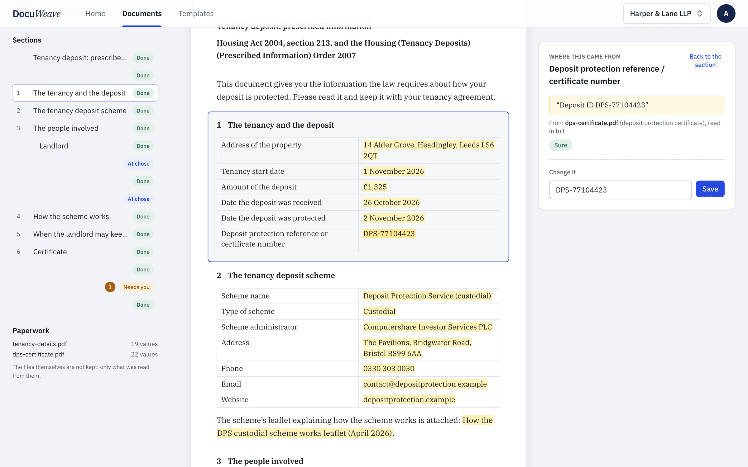This screenshot has width=748, height=467.
Task: Click the Change it reference input field
Action: pyautogui.click(x=620, y=190)
